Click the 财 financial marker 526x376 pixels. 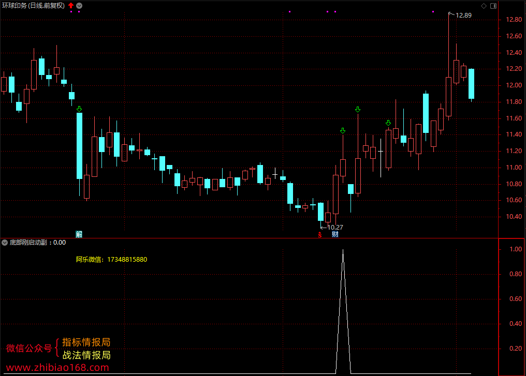pyautogui.click(x=335, y=234)
